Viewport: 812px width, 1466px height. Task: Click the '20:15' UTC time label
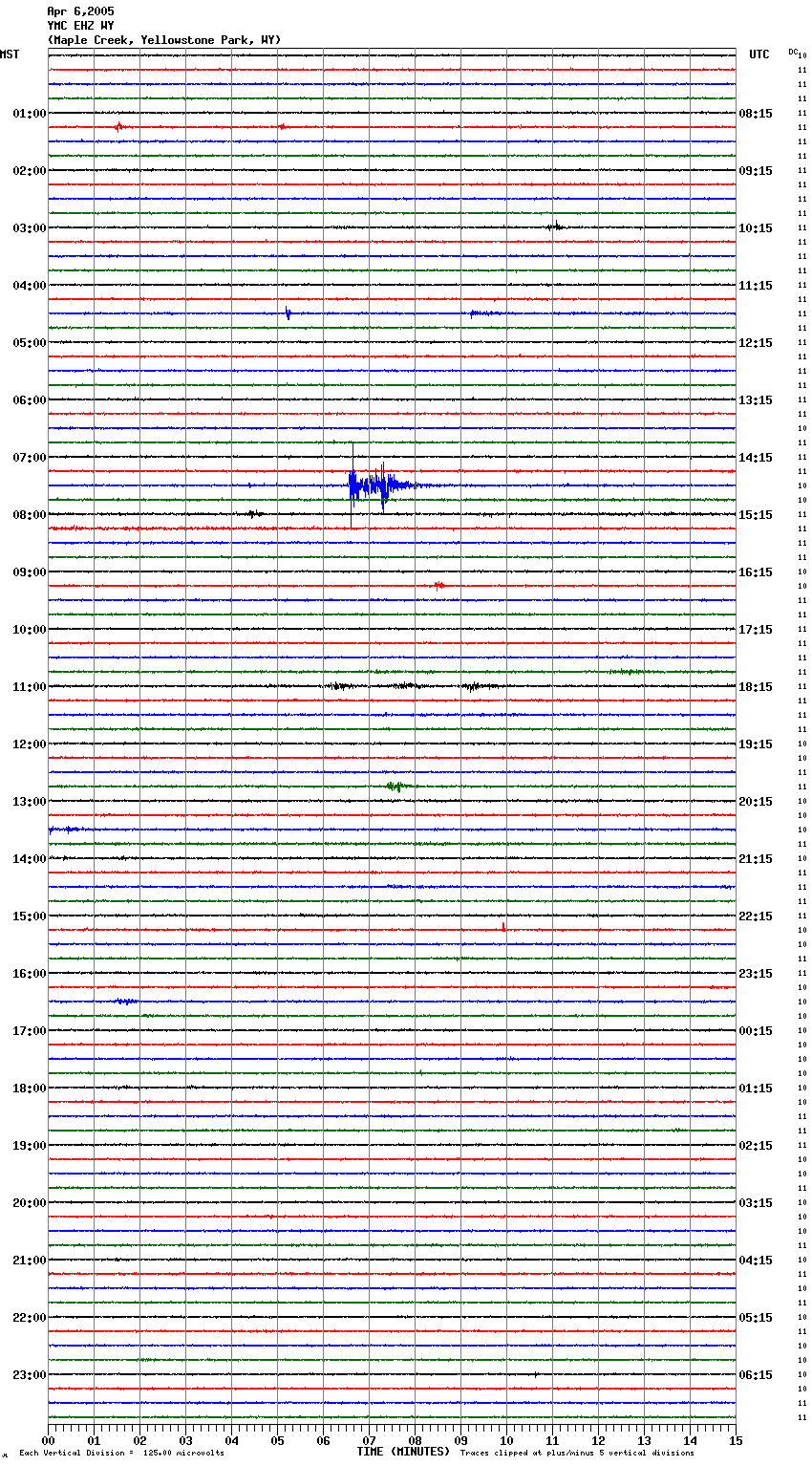click(756, 802)
